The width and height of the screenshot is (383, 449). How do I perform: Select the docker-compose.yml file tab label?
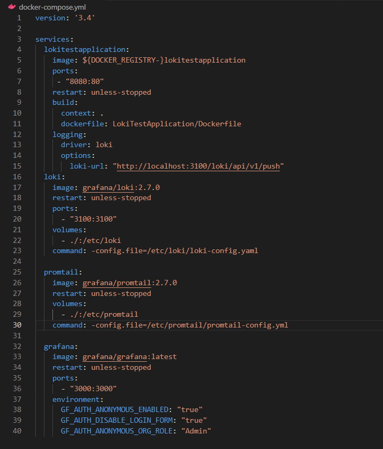52,7
